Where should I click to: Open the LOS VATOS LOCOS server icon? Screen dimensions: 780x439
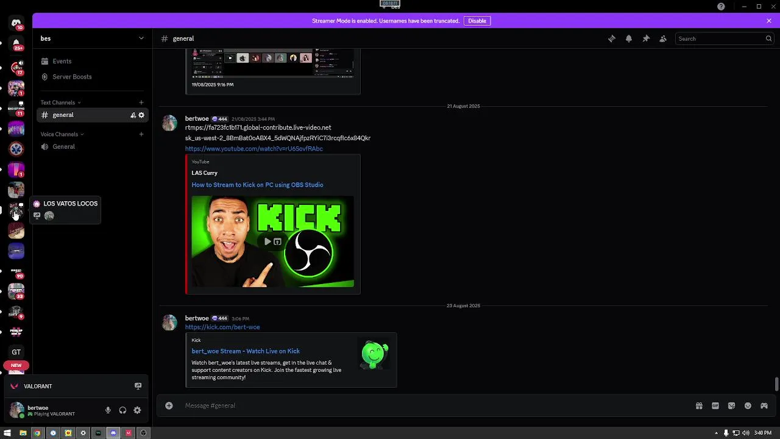(16, 211)
